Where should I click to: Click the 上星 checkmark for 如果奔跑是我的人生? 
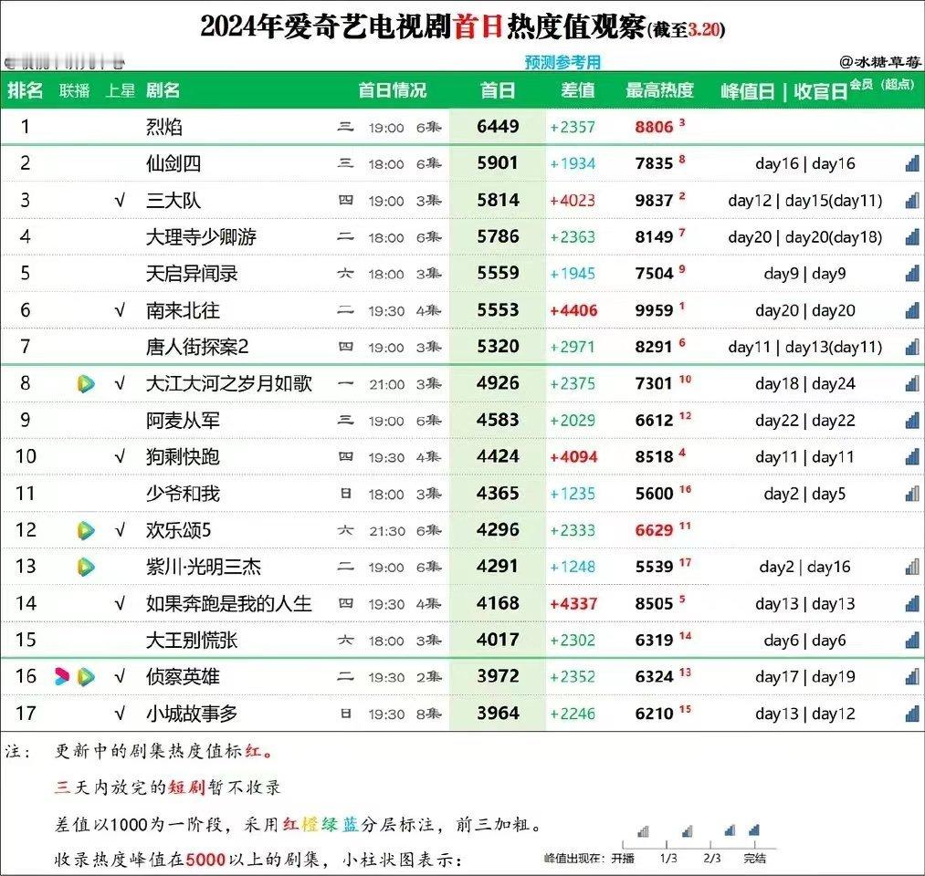pos(120,604)
